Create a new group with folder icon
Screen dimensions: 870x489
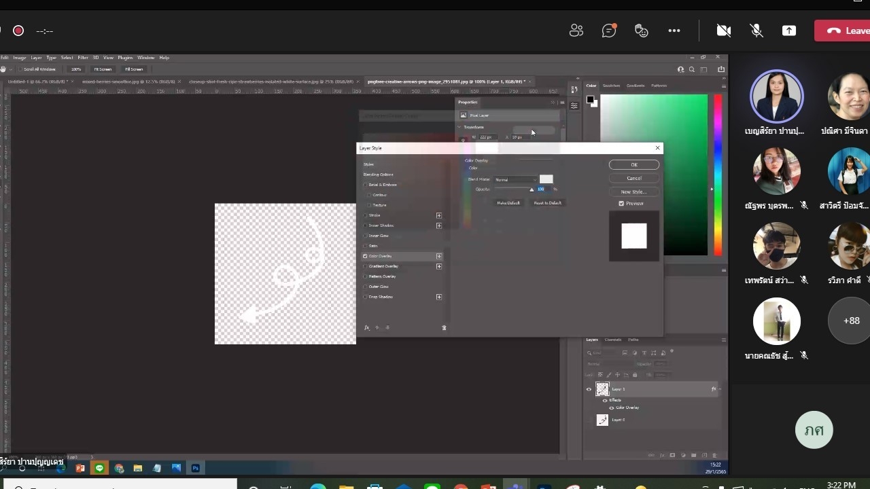click(693, 455)
